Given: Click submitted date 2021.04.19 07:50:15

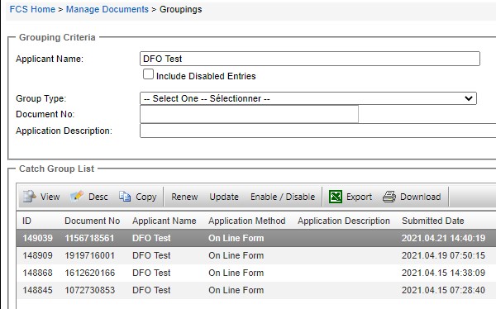Looking at the screenshot, I should tap(443, 255).
